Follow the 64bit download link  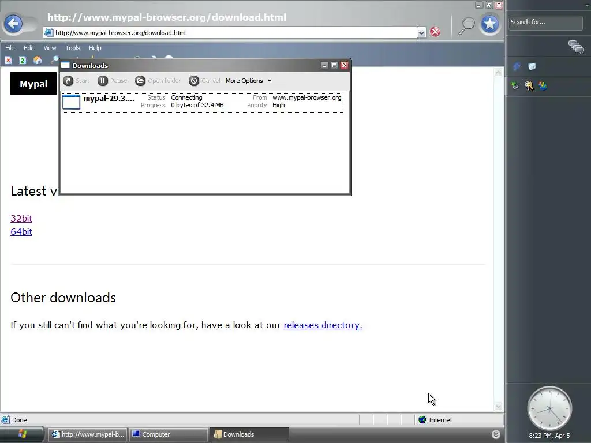pos(21,232)
